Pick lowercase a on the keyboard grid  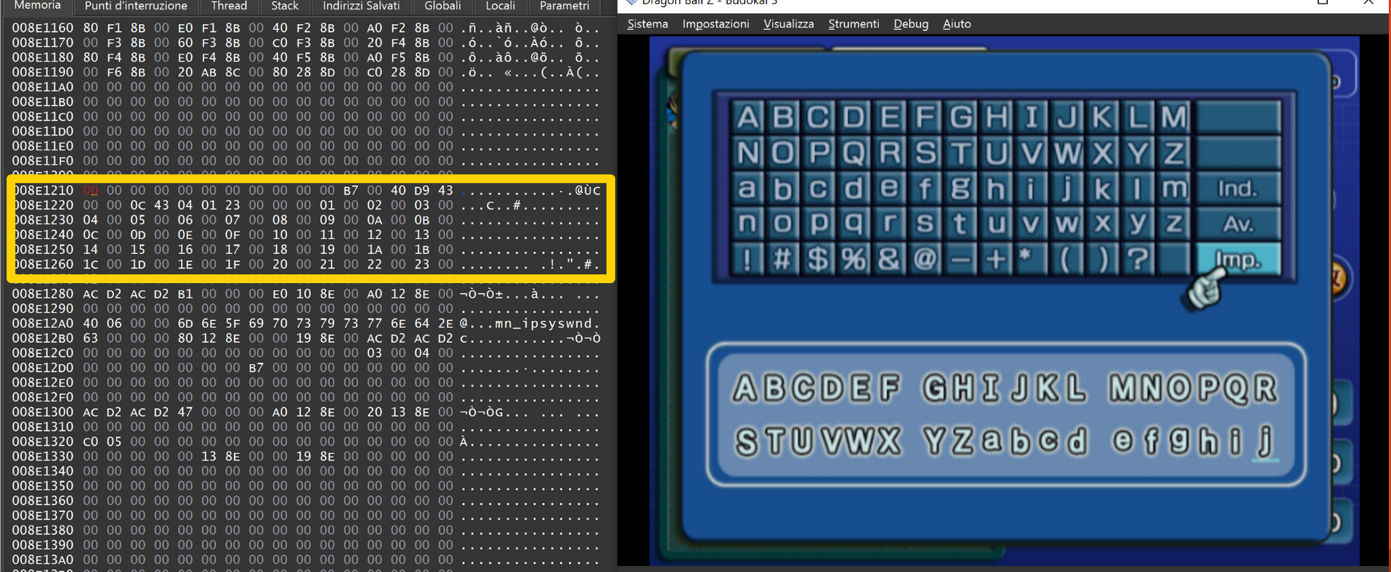click(x=747, y=188)
